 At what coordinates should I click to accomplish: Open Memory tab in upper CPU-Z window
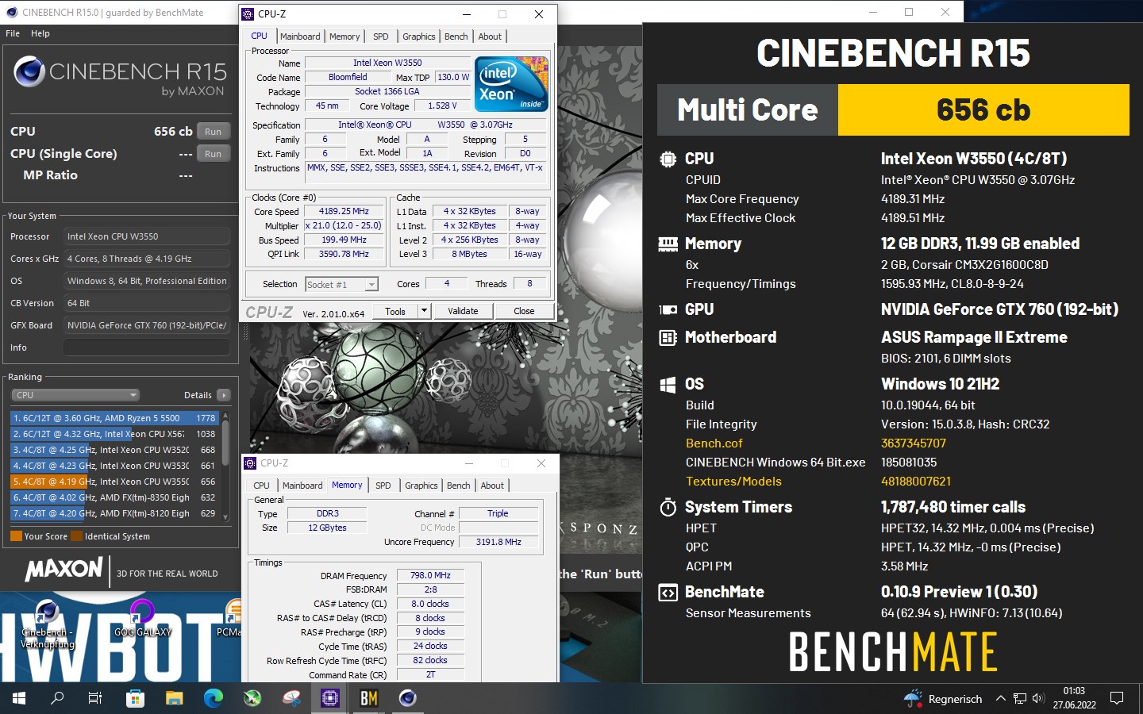coord(344,36)
